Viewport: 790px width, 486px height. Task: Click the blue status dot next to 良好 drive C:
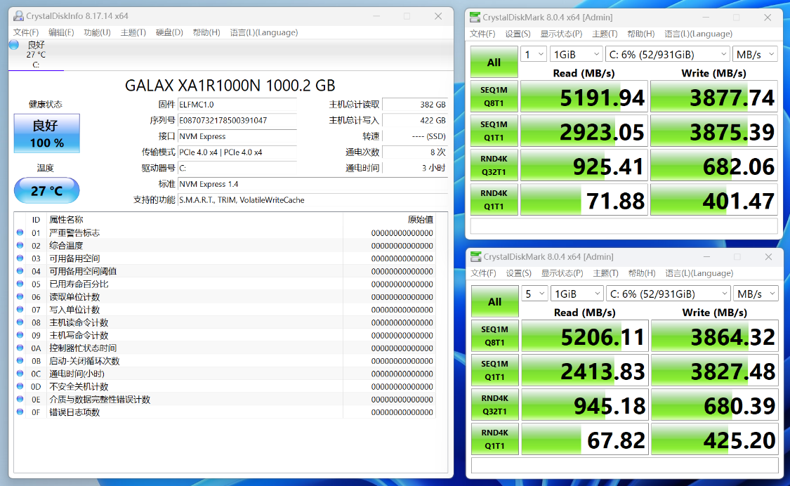[14, 45]
